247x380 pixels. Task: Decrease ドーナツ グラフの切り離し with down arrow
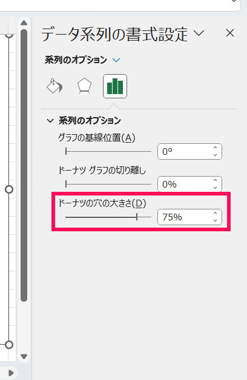coord(215,188)
